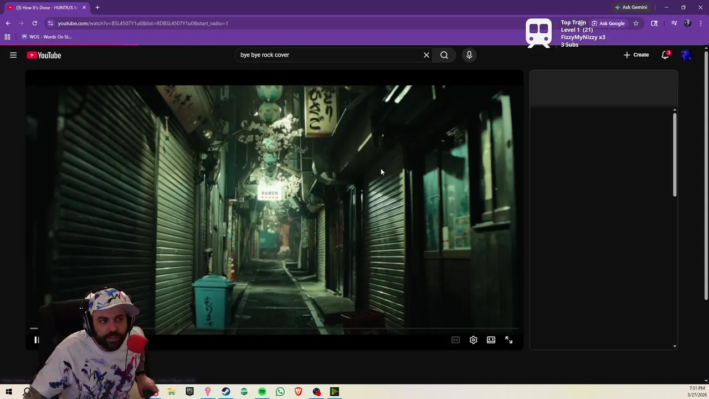Open the Windows Start menu

pos(9,392)
